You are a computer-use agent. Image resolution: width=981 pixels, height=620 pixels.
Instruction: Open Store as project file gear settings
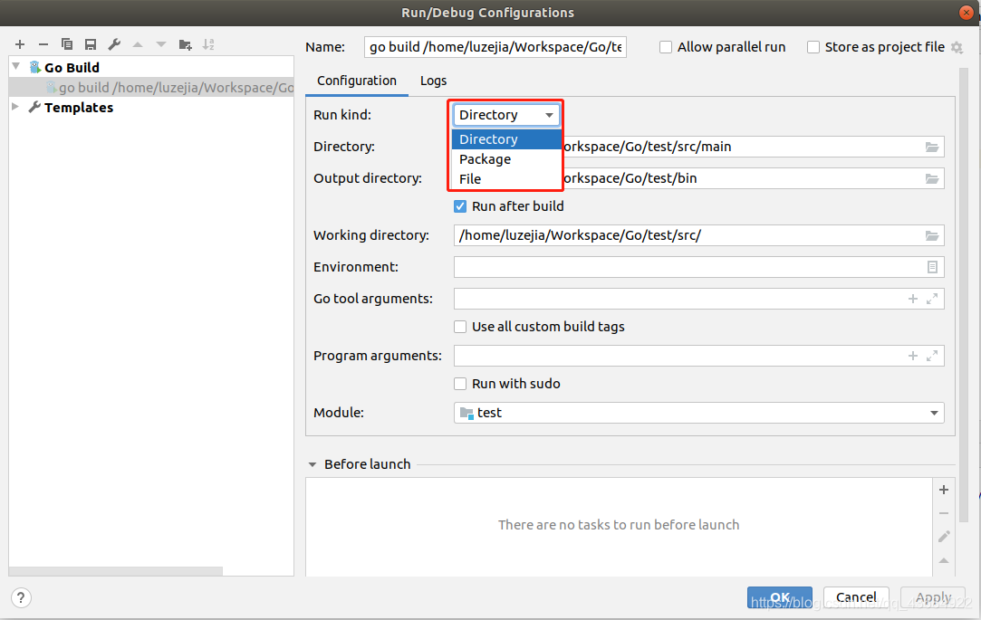(957, 47)
